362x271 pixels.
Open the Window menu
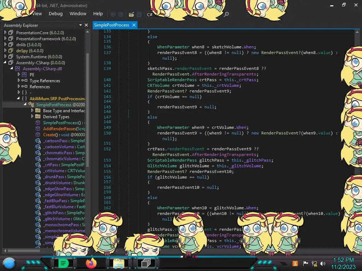click(78, 14)
